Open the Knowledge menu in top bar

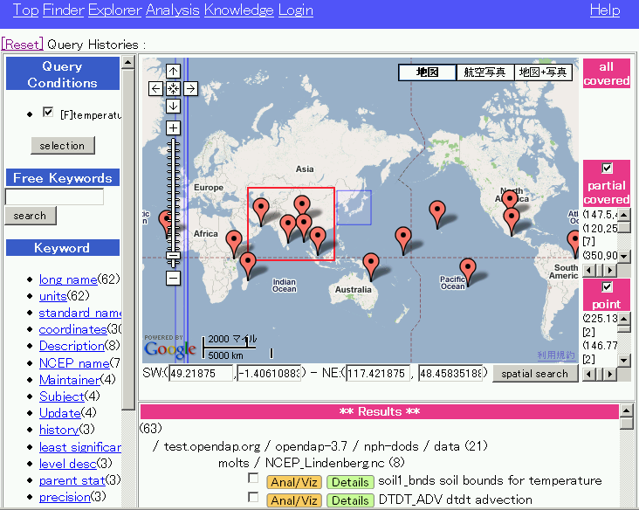[238, 10]
